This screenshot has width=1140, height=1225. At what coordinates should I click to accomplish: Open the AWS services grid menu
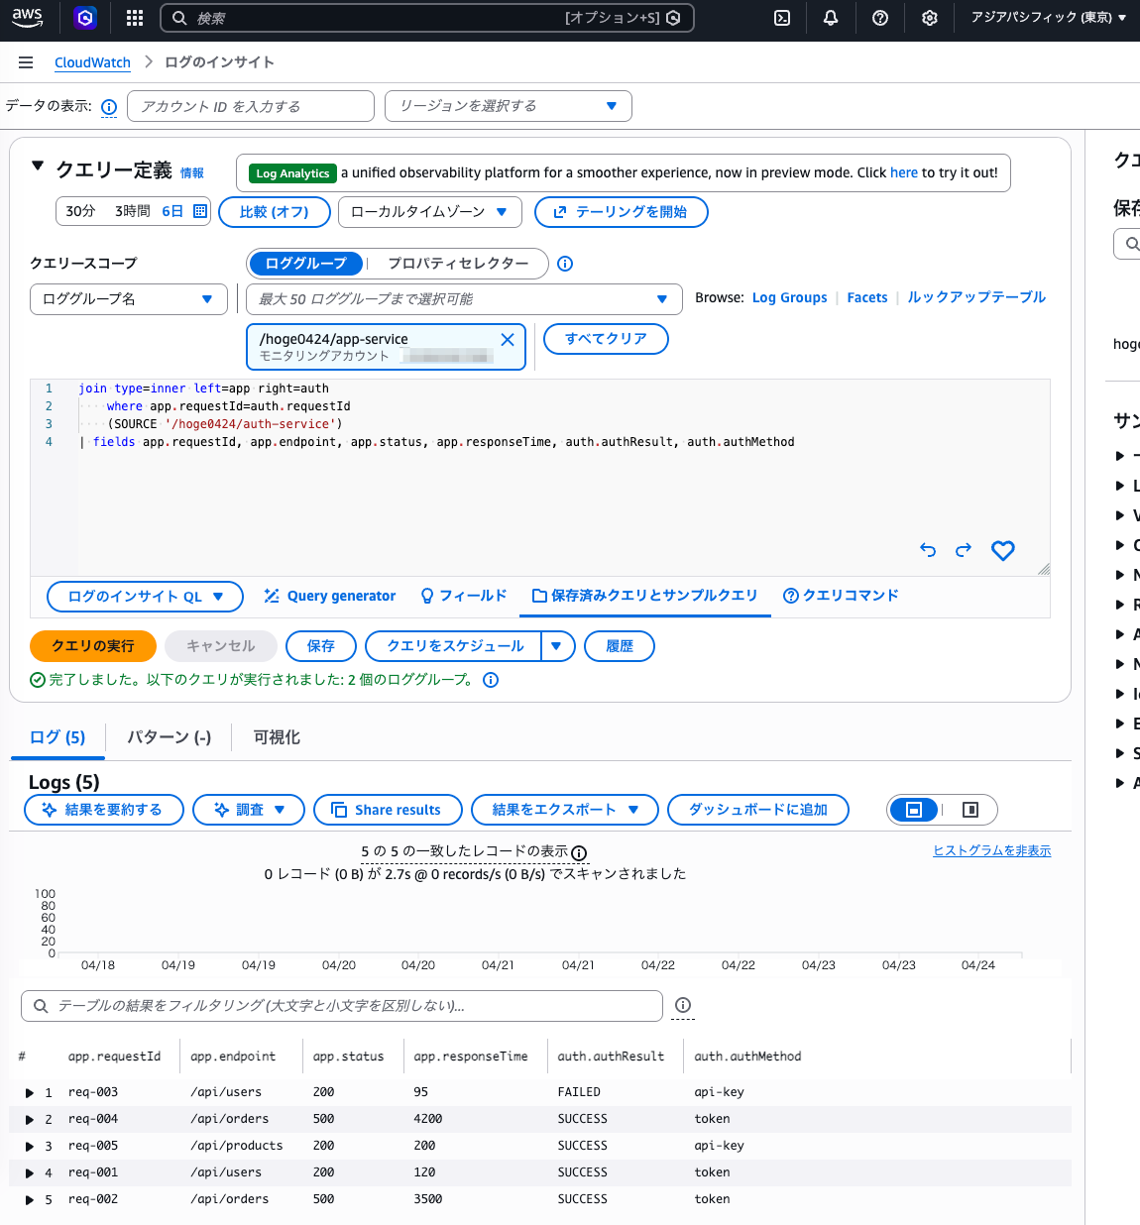coord(134,17)
